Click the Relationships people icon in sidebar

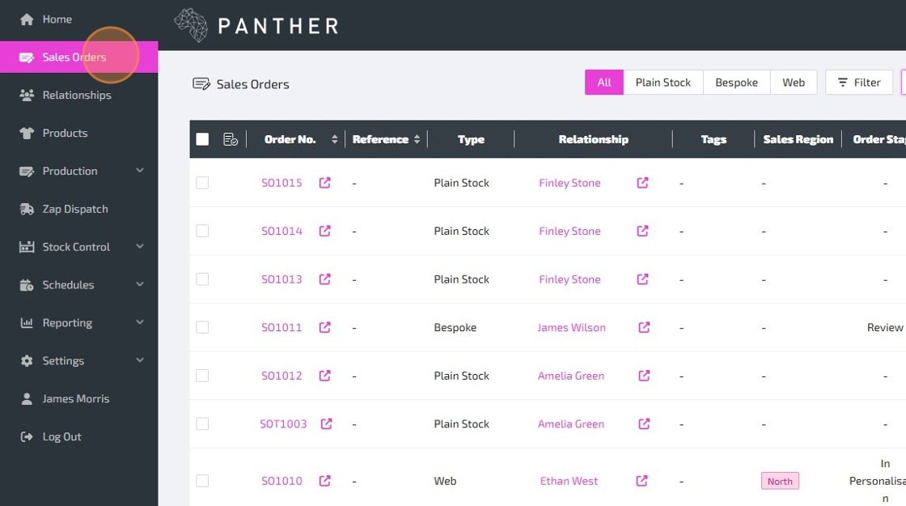pyautogui.click(x=27, y=95)
